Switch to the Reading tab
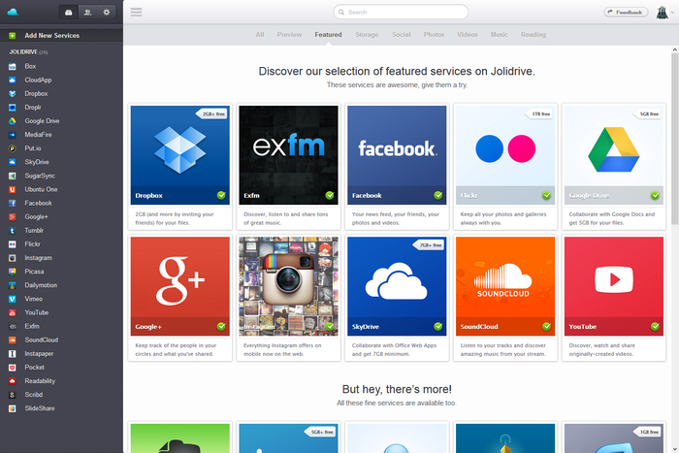 533,35
